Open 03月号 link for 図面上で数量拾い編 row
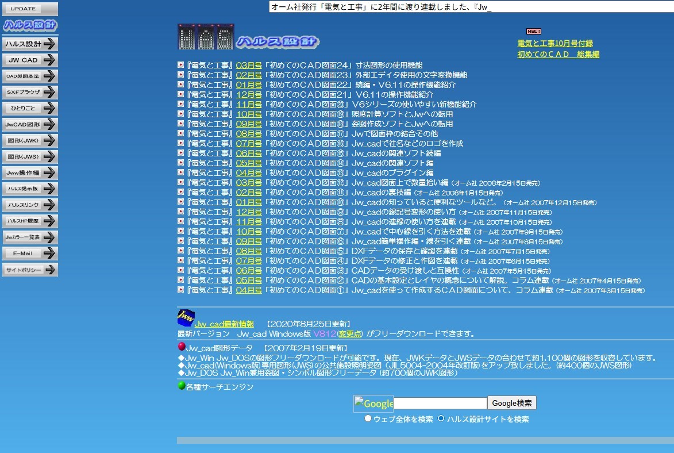674x453 pixels. click(249, 183)
